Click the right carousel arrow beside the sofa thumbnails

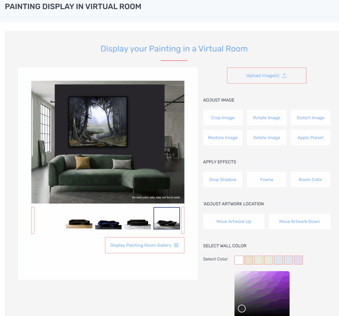point(183,220)
